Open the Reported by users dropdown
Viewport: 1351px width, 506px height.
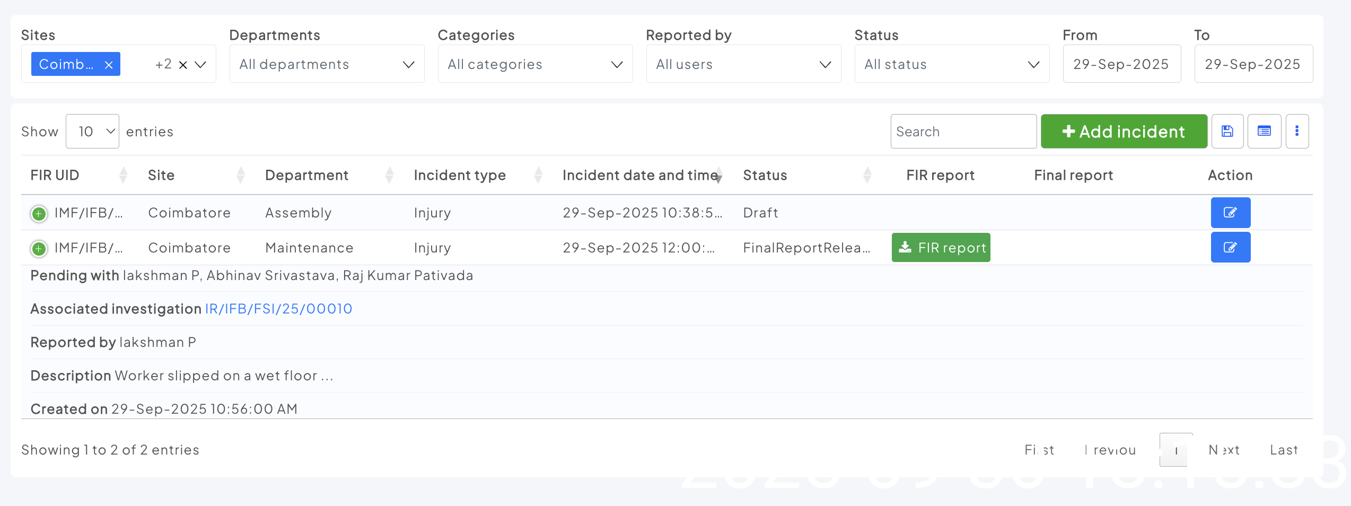(743, 64)
